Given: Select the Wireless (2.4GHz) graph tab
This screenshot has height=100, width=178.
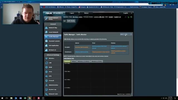Looking at the screenshot, I should [83, 61].
